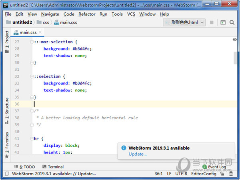Change line separator LF in status bar

tap(169, 174)
